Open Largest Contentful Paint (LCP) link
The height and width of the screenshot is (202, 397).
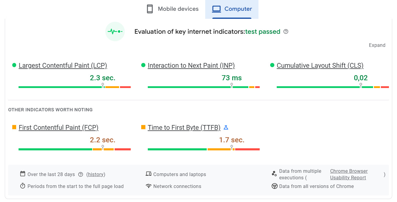pyautogui.click(x=63, y=66)
